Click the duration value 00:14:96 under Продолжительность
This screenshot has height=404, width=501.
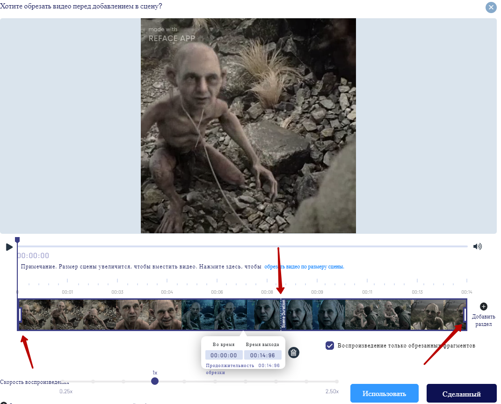[x=269, y=365]
